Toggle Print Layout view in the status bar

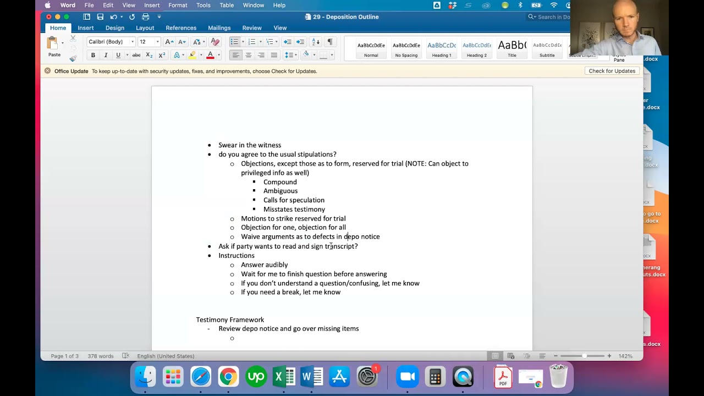(496, 356)
